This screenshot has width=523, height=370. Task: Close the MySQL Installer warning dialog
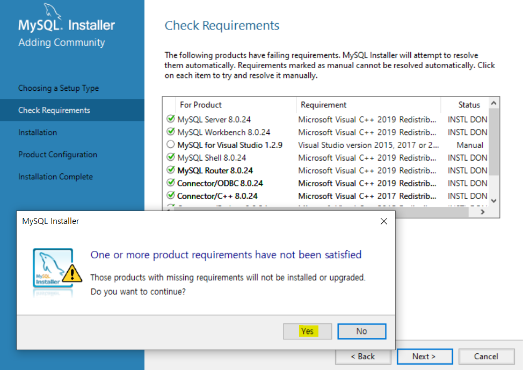tap(384, 221)
